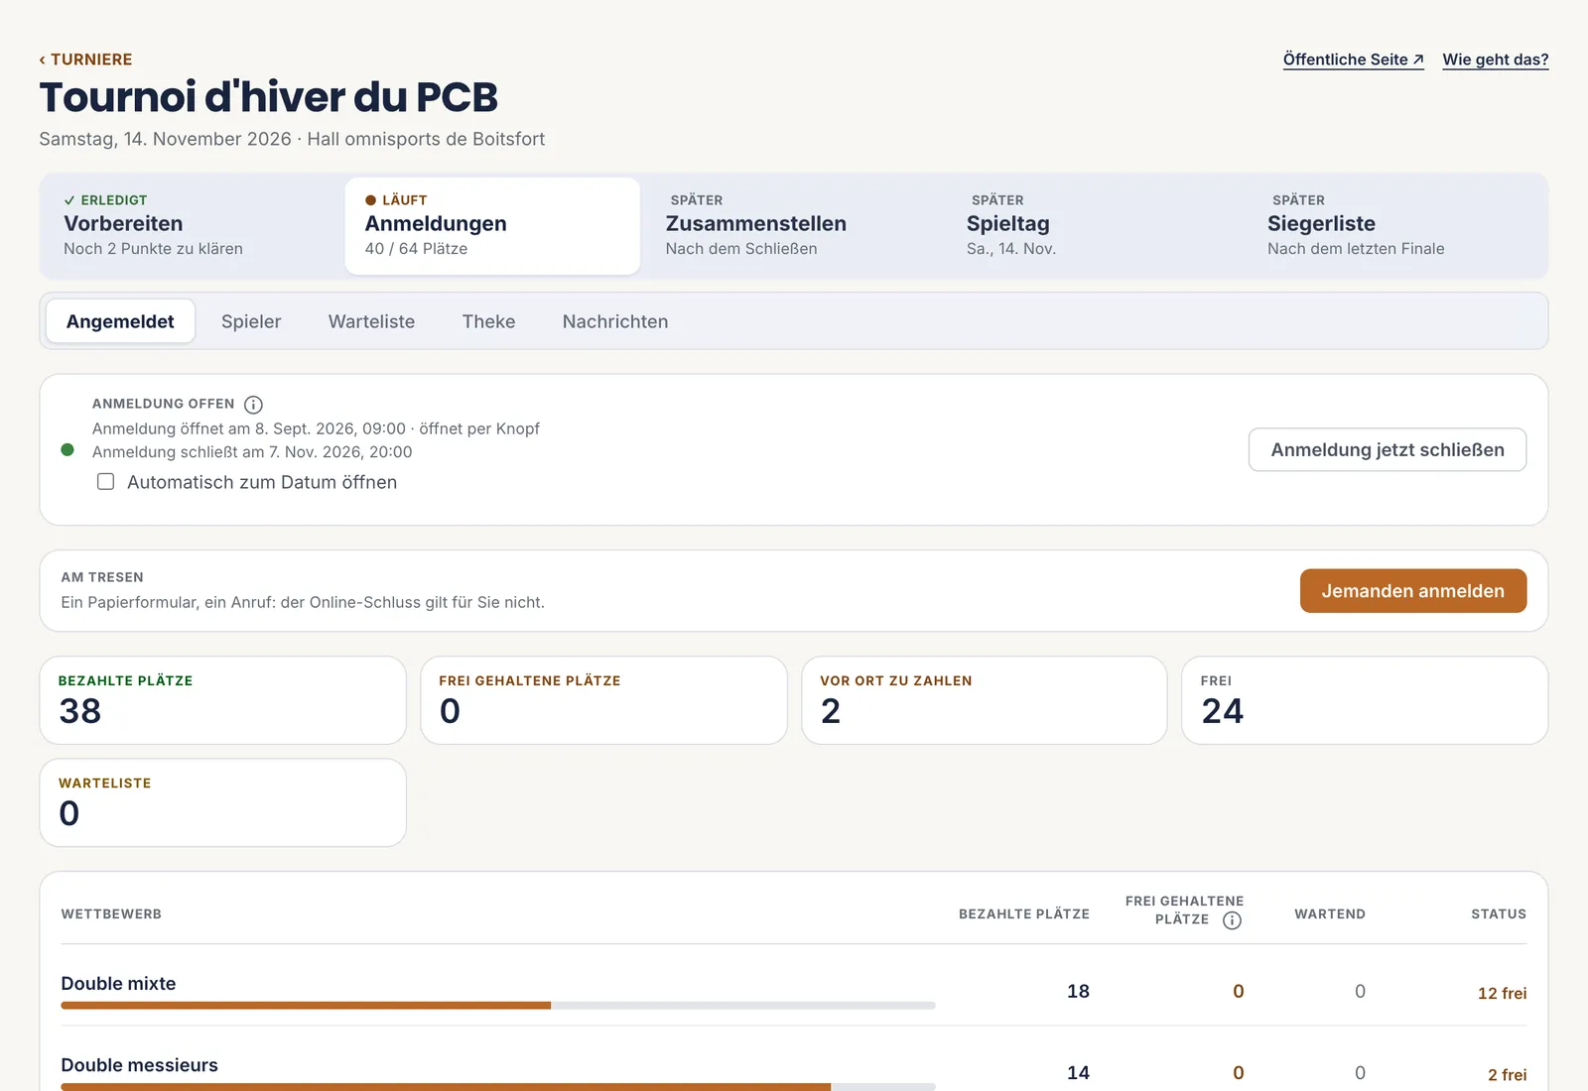This screenshot has width=1588, height=1091.
Task: Click the Double messieurs progress bar
Action: pyautogui.click(x=498, y=1087)
